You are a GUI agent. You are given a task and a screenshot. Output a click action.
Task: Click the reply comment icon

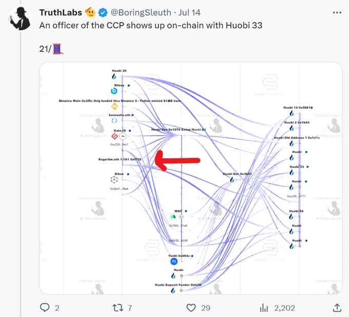(x=45, y=308)
